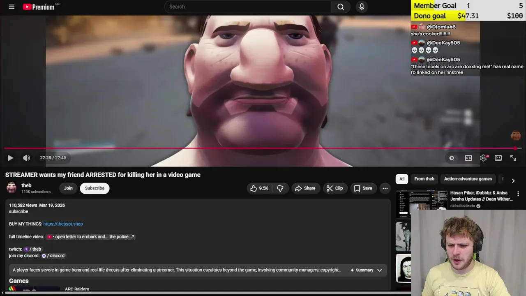Click the Join membership button

[x=68, y=188]
